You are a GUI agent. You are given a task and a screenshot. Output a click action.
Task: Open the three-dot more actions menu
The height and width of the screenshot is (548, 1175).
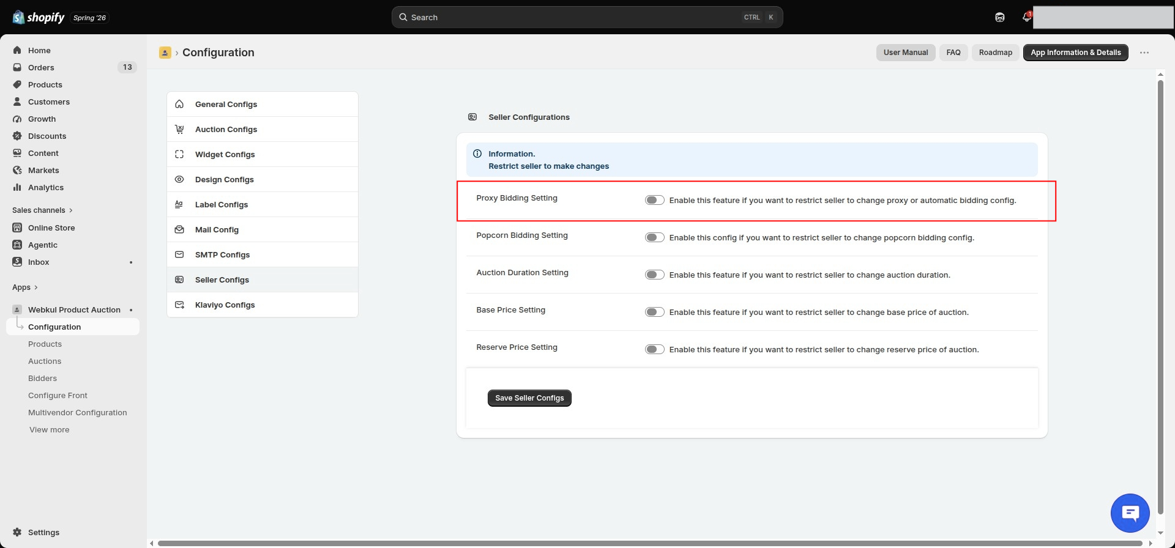click(1144, 53)
